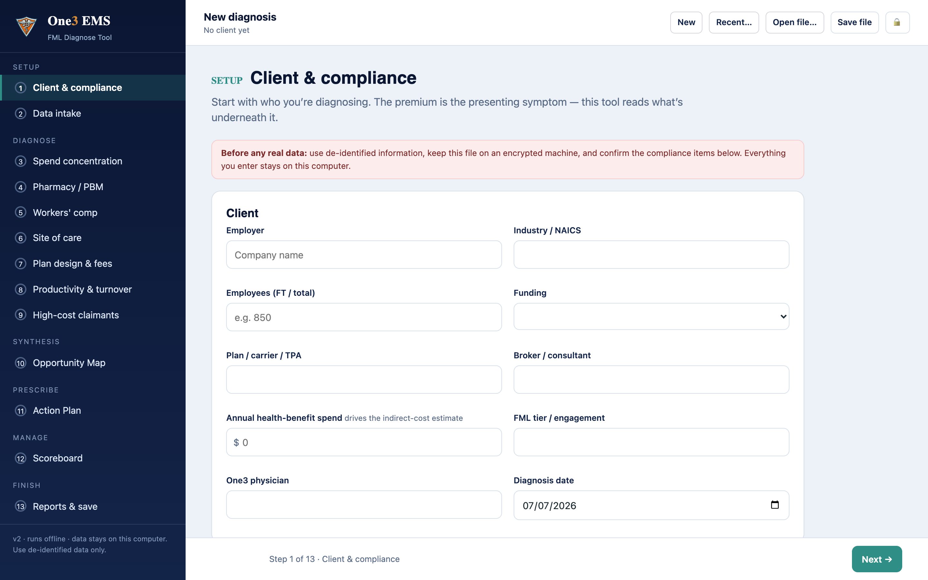Click the Industry / NAICS field
The width and height of the screenshot is (928, 580).
pyautogui.click(x=651, y=255)
